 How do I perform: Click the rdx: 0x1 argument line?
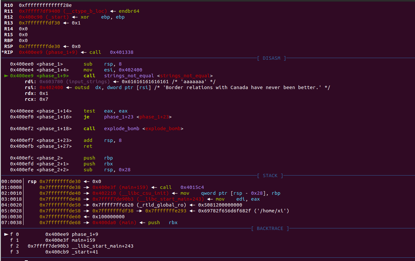coord(37,93)
